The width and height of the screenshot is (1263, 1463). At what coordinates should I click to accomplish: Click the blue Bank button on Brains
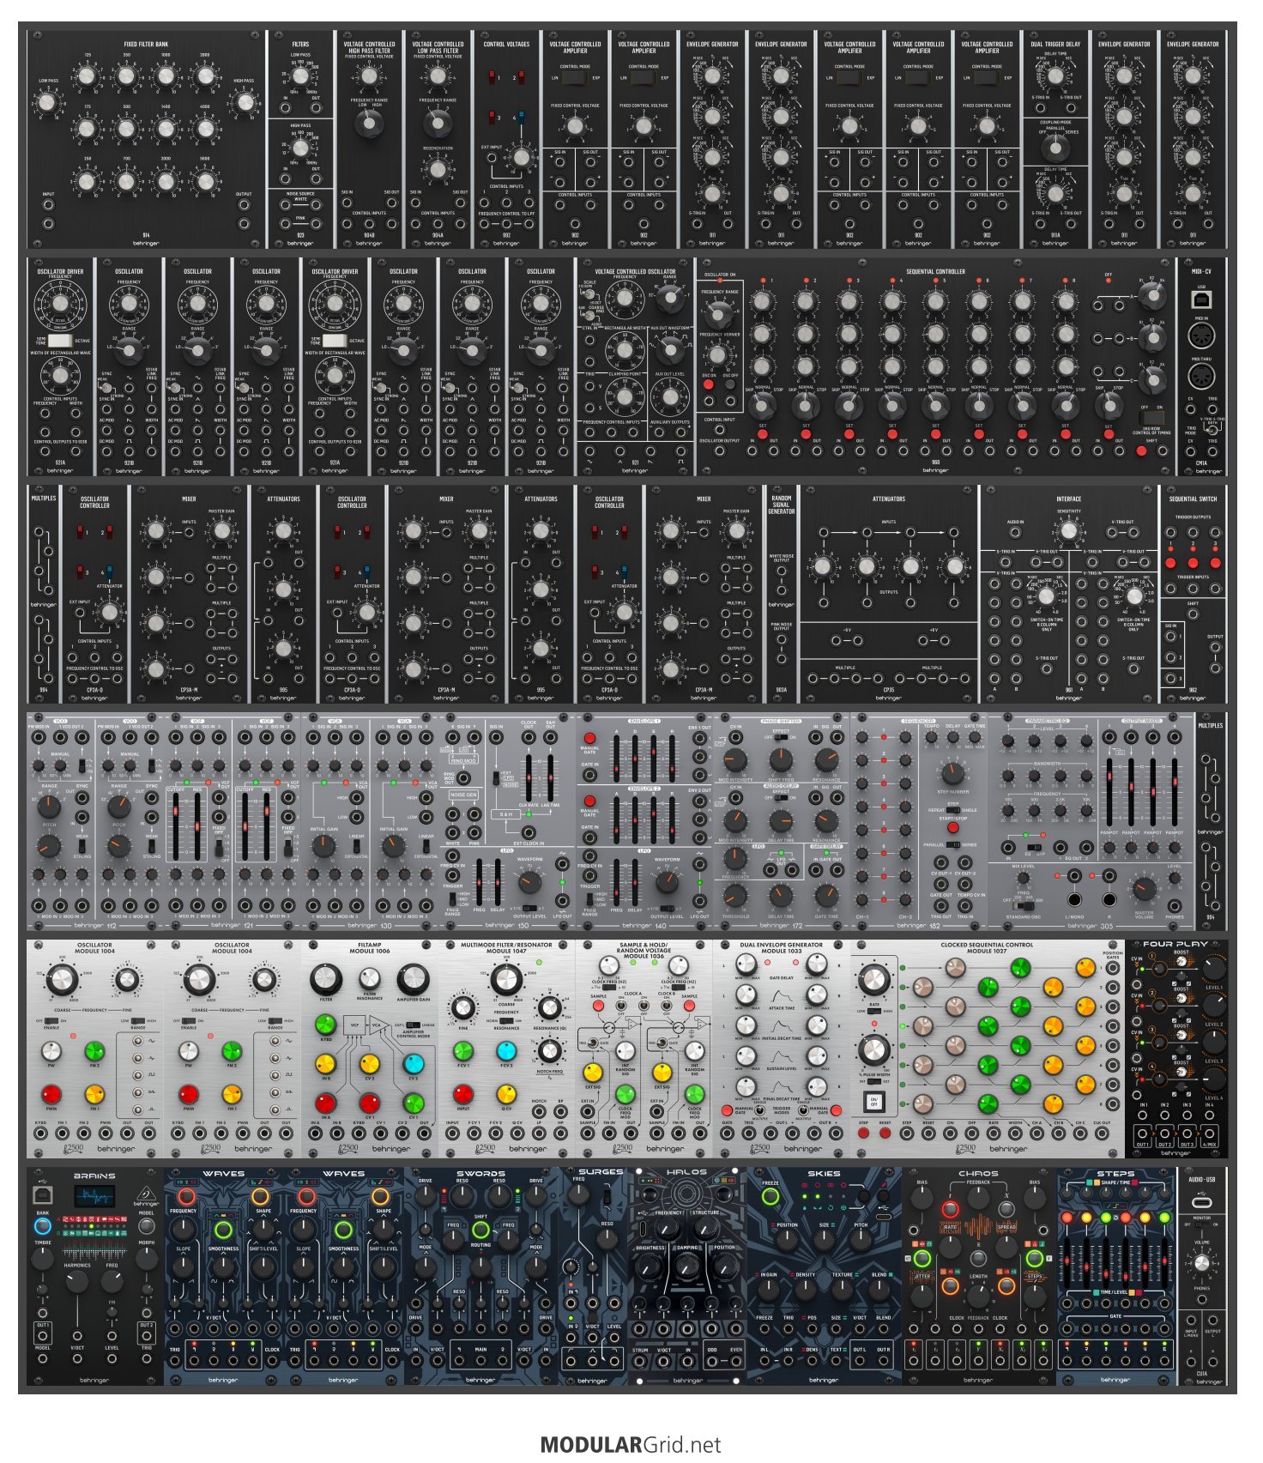click(x=42, y=1226)
